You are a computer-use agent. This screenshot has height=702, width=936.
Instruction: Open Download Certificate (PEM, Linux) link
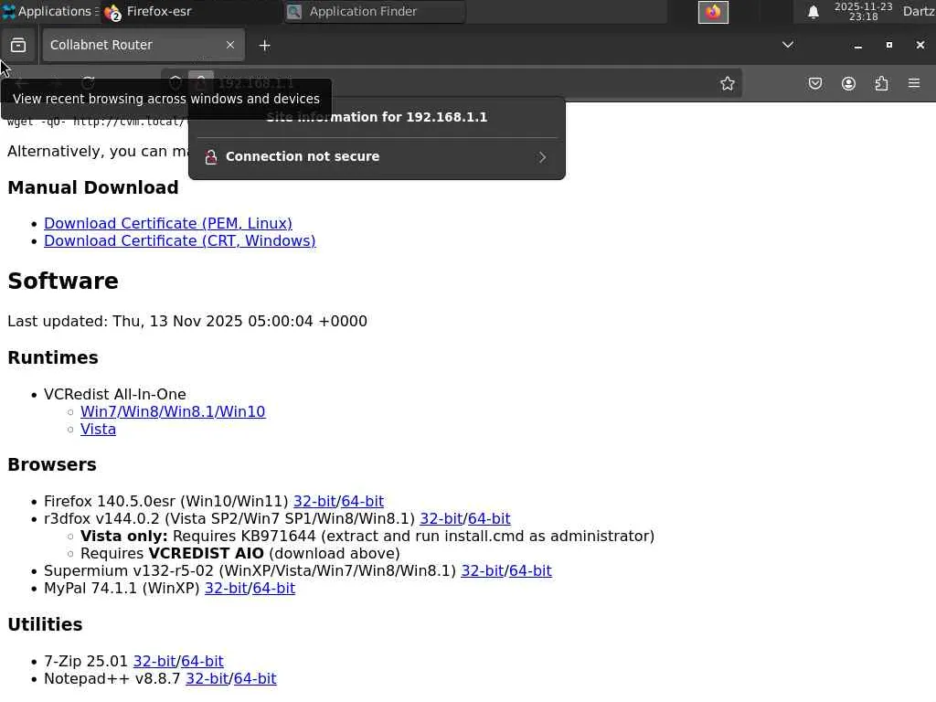coord(168,223)
